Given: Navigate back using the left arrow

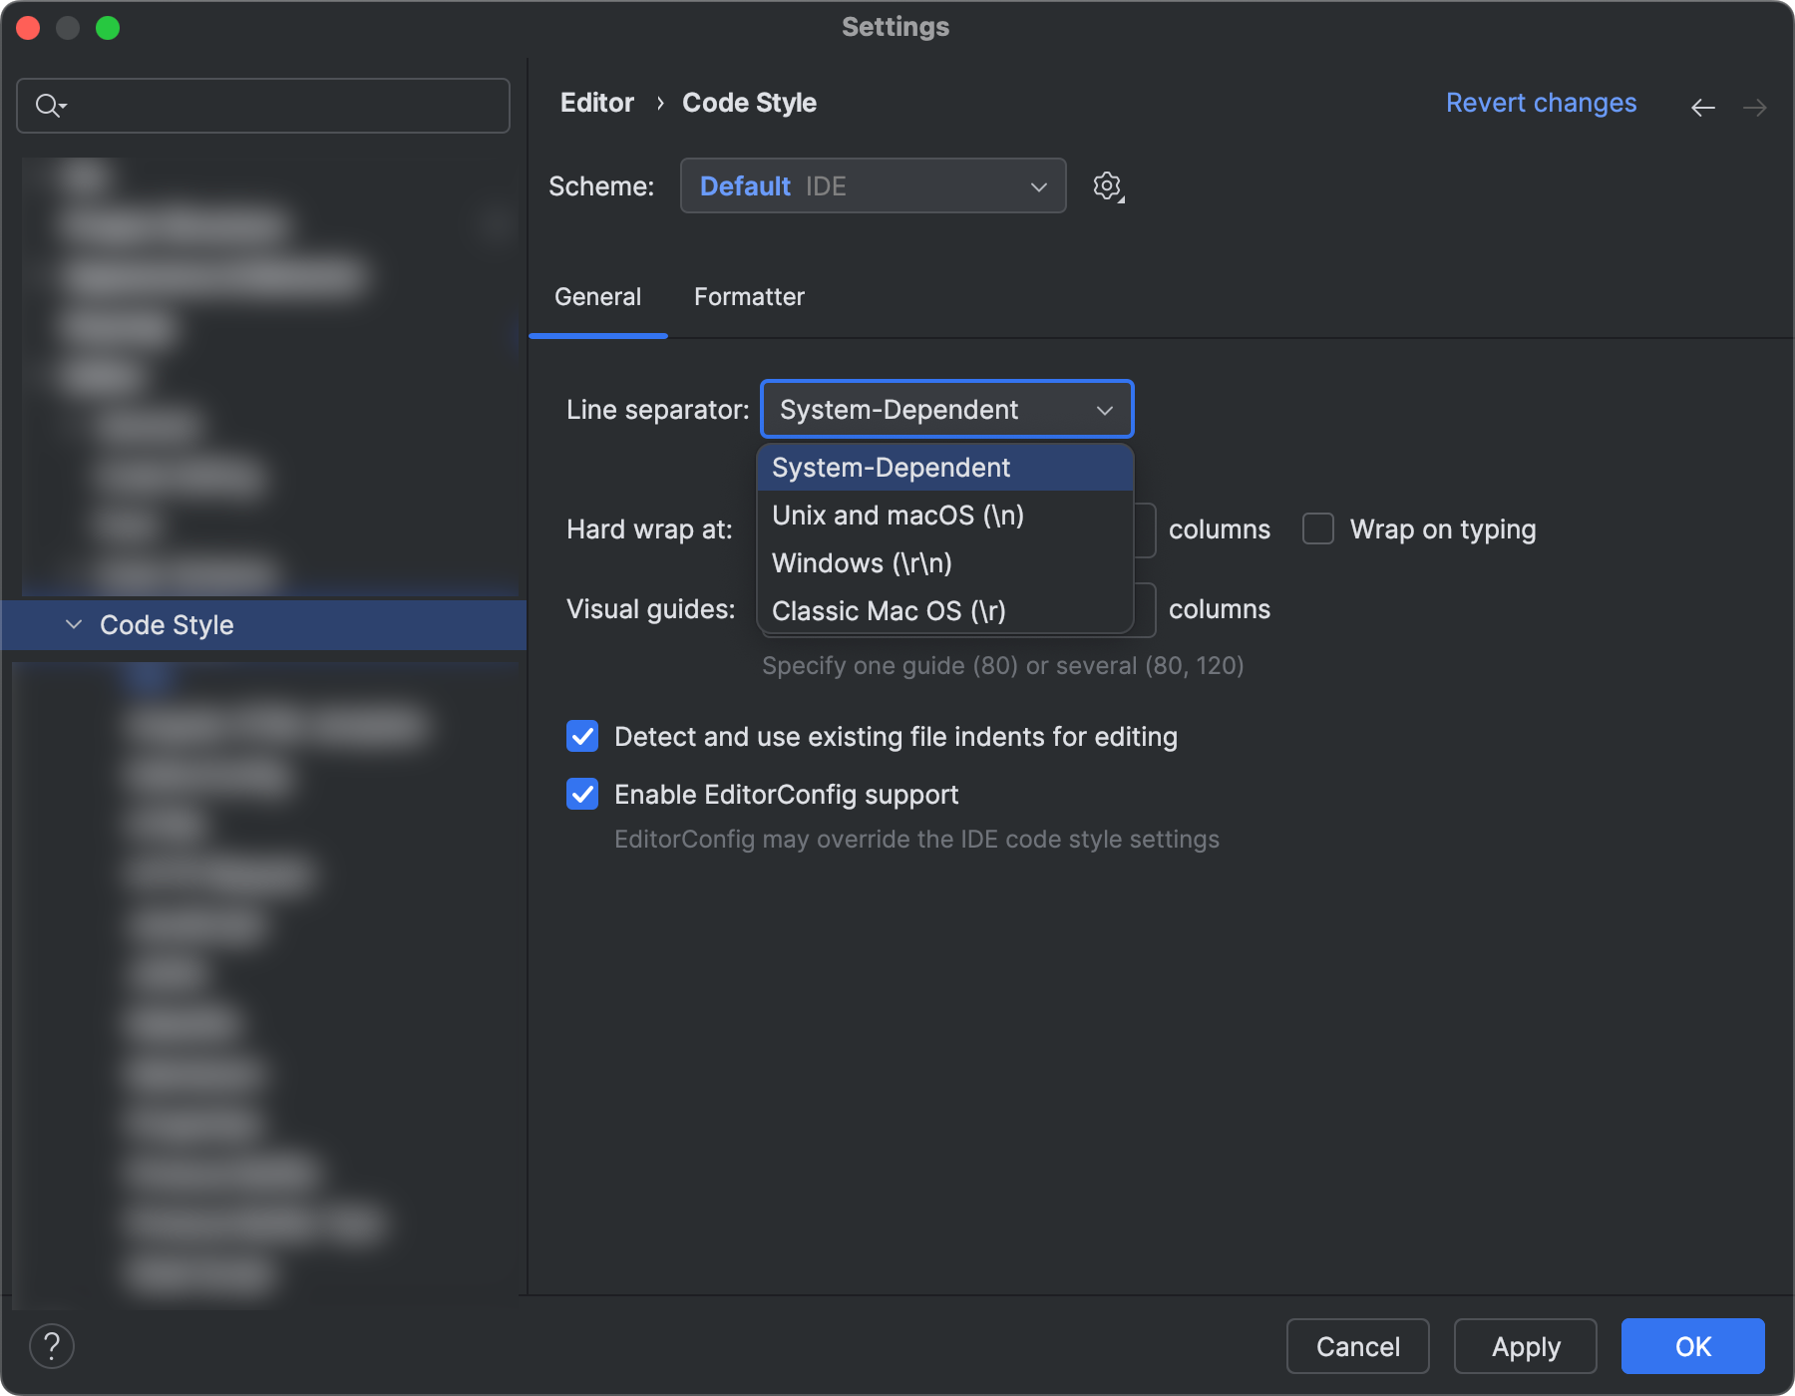Looking at the screenshot, I should 1702,107.
